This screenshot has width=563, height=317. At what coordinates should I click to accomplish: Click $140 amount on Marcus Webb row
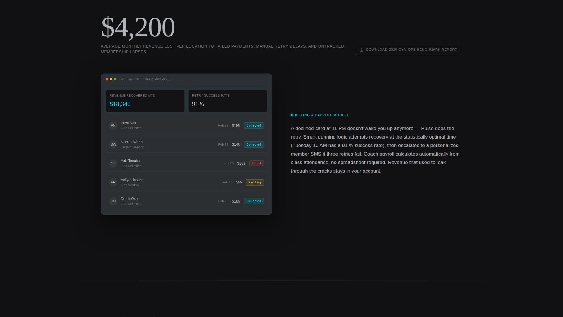click(x=236, y=144)
